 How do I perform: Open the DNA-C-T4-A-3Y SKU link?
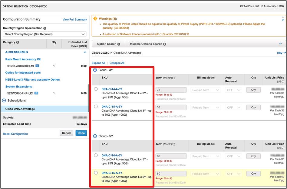coord(112,89)
